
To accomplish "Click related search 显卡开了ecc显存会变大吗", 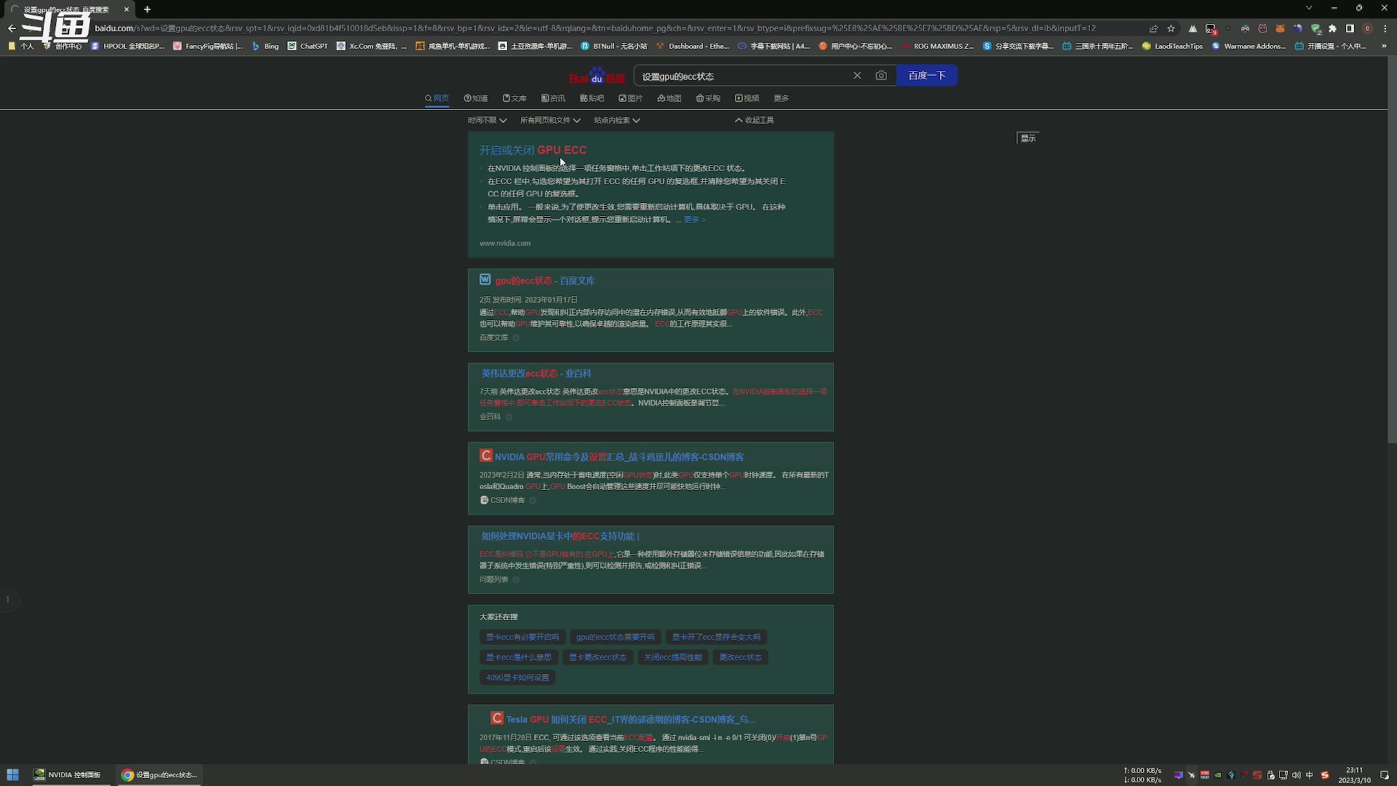I will [x=716, y=637].
